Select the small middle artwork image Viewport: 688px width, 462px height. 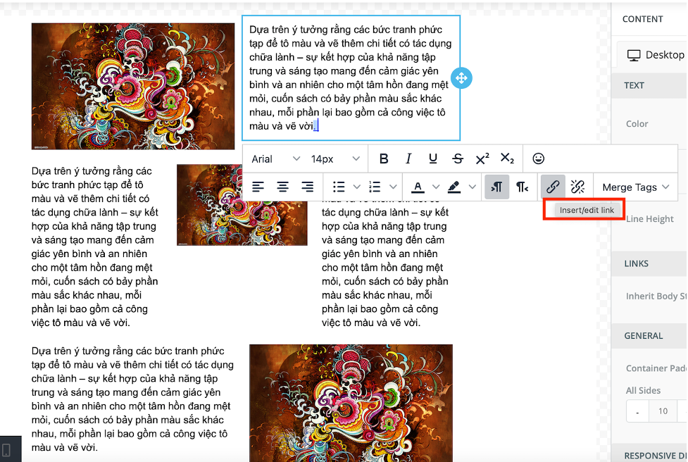(242, 205)
